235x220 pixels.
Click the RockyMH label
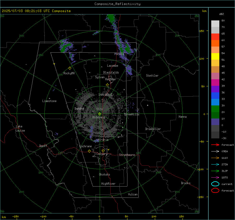(x=69, y=73)
